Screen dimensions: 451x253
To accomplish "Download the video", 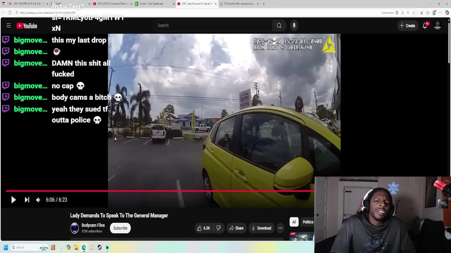I will click(x=261, y=228).
